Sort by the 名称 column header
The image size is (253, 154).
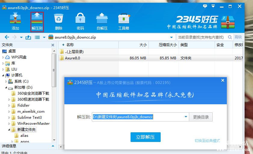click(88, 45)
